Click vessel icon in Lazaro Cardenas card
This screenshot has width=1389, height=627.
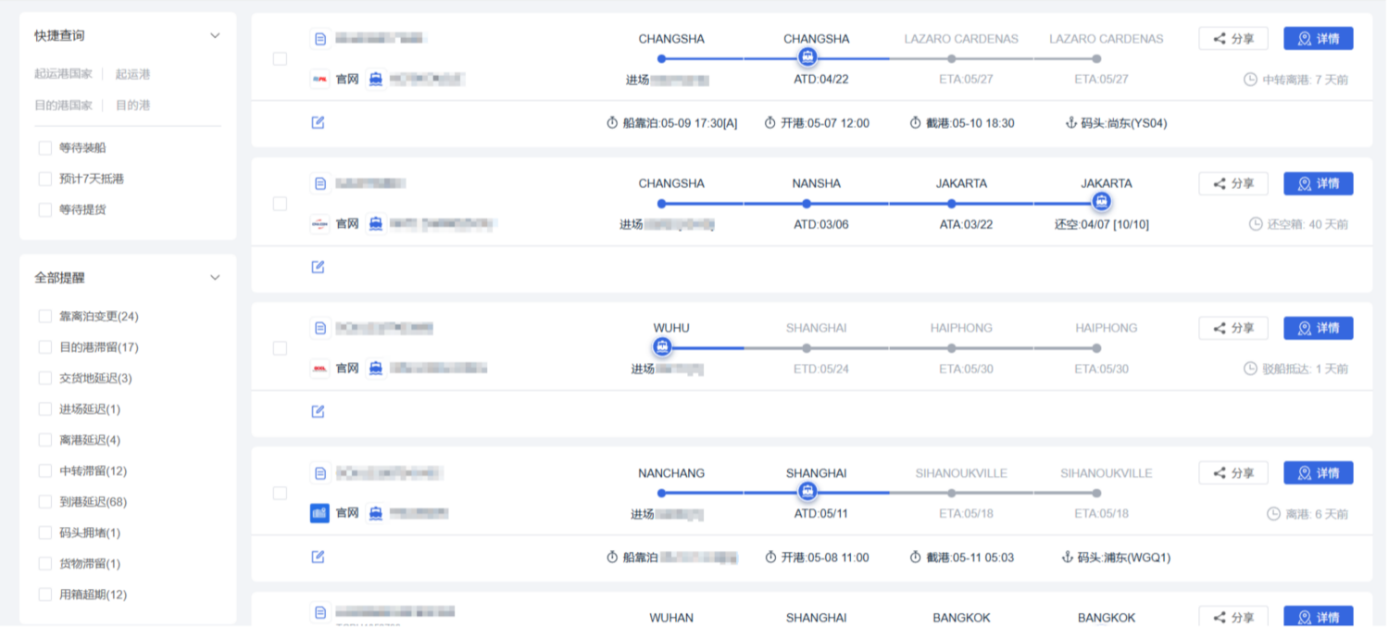click(375, 80)
